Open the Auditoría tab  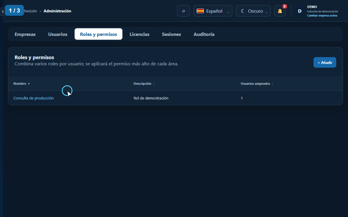204,34
